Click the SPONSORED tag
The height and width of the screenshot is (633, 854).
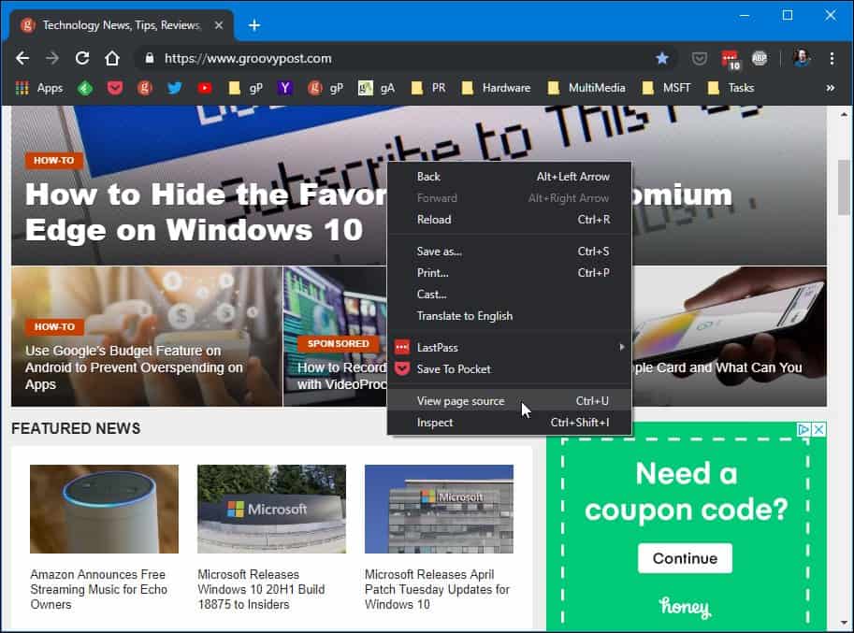[x=338, y=343]
